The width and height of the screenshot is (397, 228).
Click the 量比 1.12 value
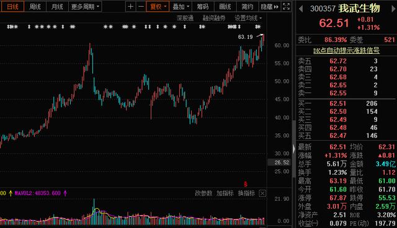(389, 173)
